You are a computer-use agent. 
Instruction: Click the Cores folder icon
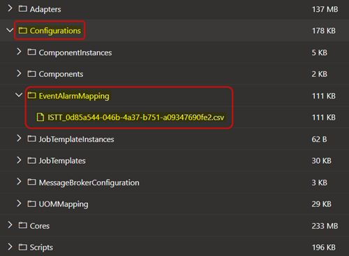tap(23, 225)
